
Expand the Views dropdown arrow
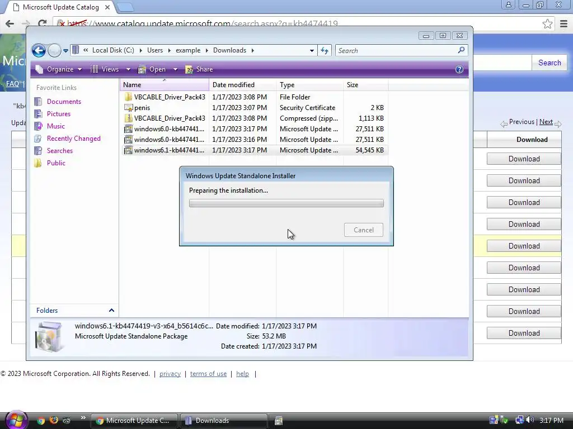(x=128, y=69)
